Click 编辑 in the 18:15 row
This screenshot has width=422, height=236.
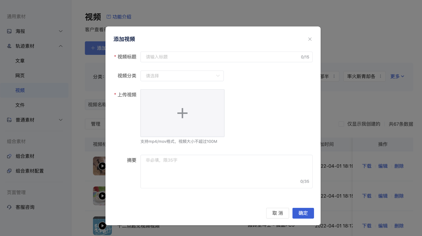click(383, 196)
